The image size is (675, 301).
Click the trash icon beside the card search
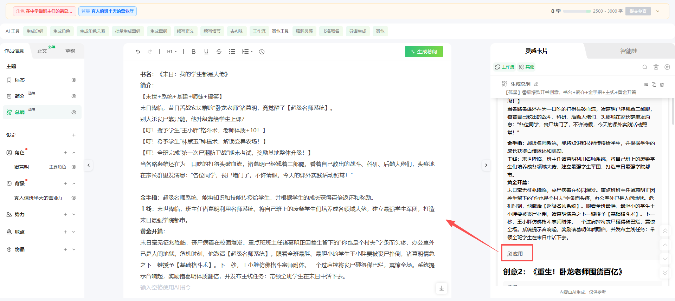[656, 67]
